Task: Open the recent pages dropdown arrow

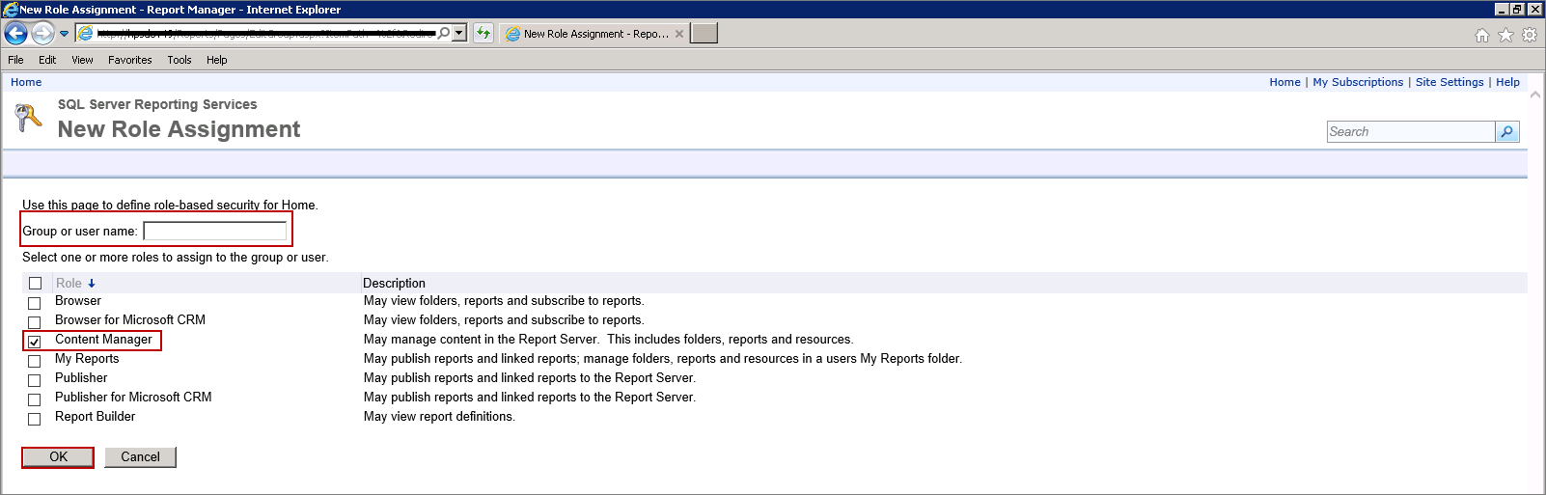Action: point(65,34)
